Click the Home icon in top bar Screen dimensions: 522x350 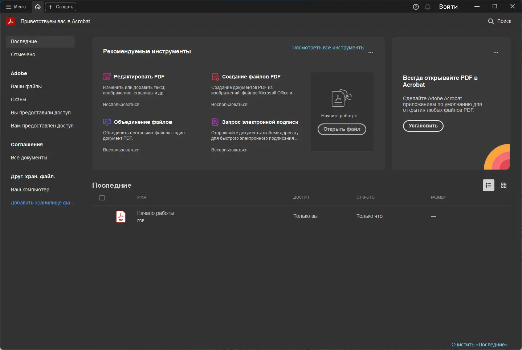(x=38, y=7)
